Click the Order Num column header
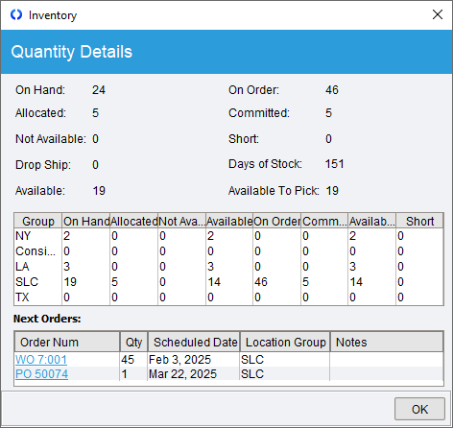This screenshot has width=453, height=428. pos(67,342)
